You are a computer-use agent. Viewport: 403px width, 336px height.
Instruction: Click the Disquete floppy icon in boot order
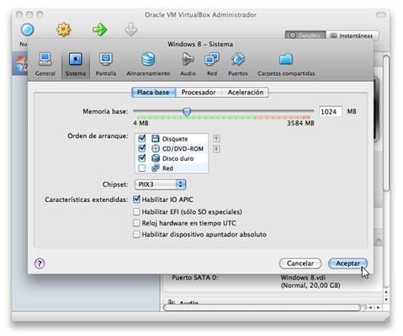click(155, 139)
